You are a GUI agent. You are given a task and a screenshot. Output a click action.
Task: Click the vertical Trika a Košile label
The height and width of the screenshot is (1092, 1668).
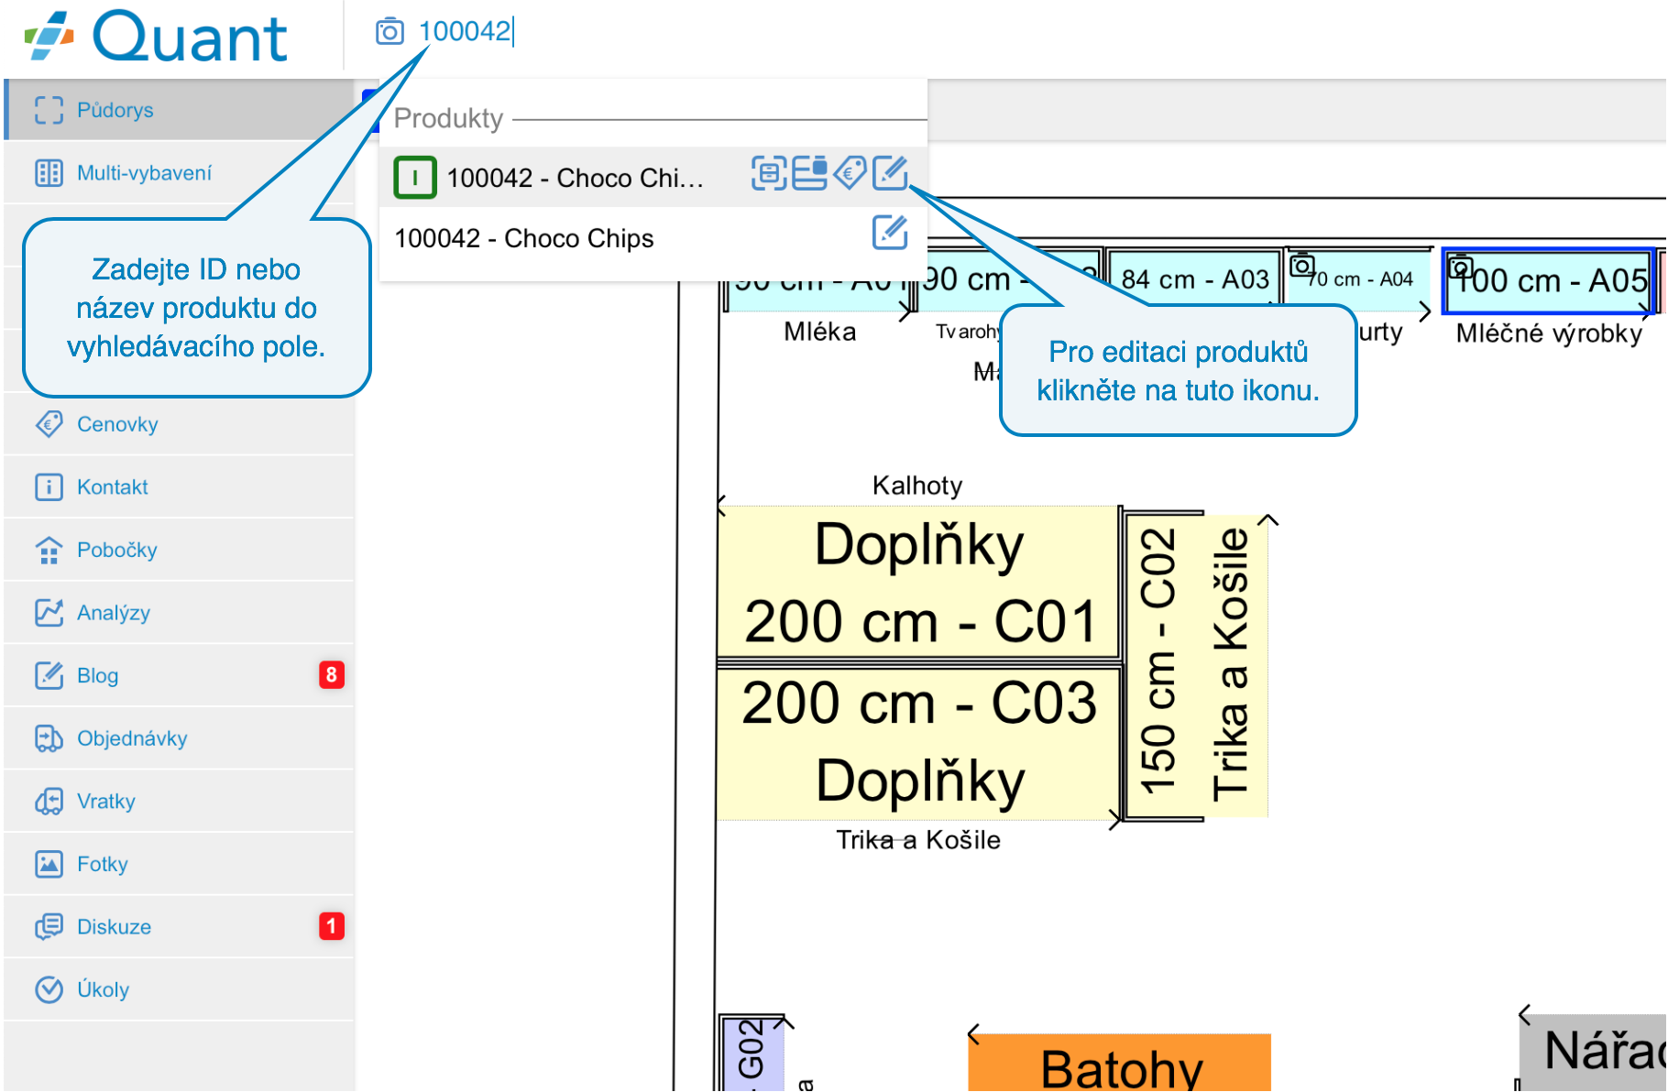point(1232,665)
